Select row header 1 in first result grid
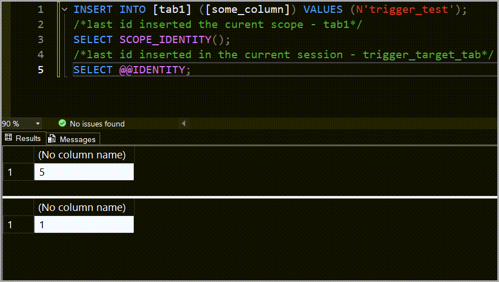This screenshot has height=282, width=499. click(x=18, y=172)
